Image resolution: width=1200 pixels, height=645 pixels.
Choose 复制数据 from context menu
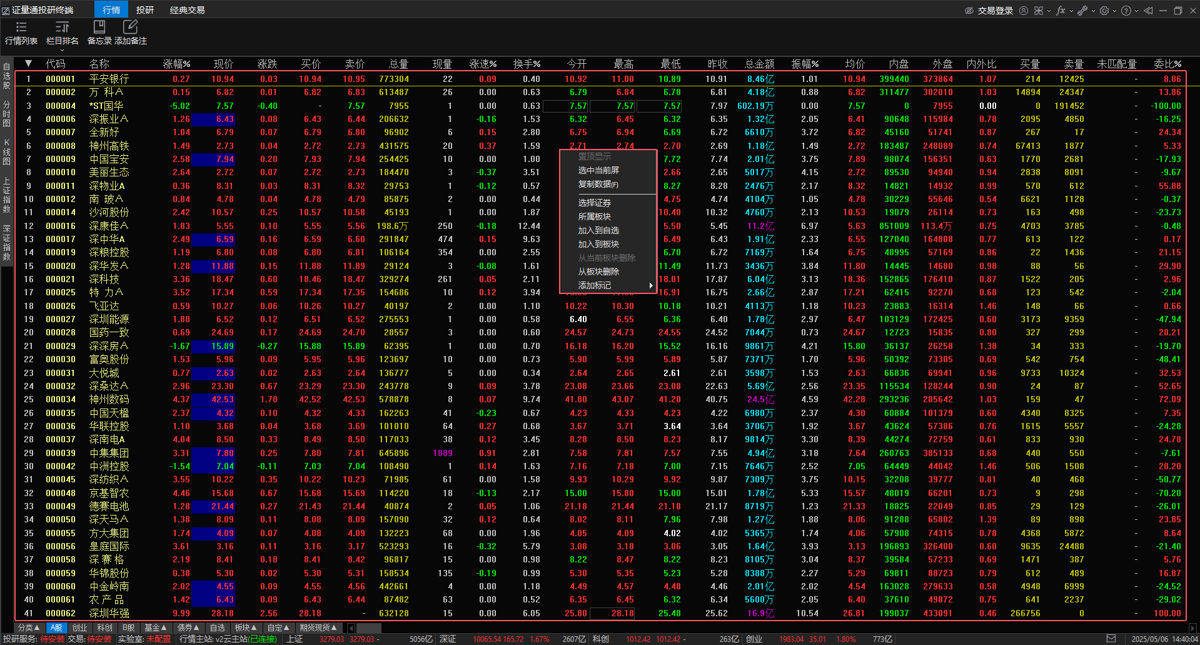coord(598,185)
